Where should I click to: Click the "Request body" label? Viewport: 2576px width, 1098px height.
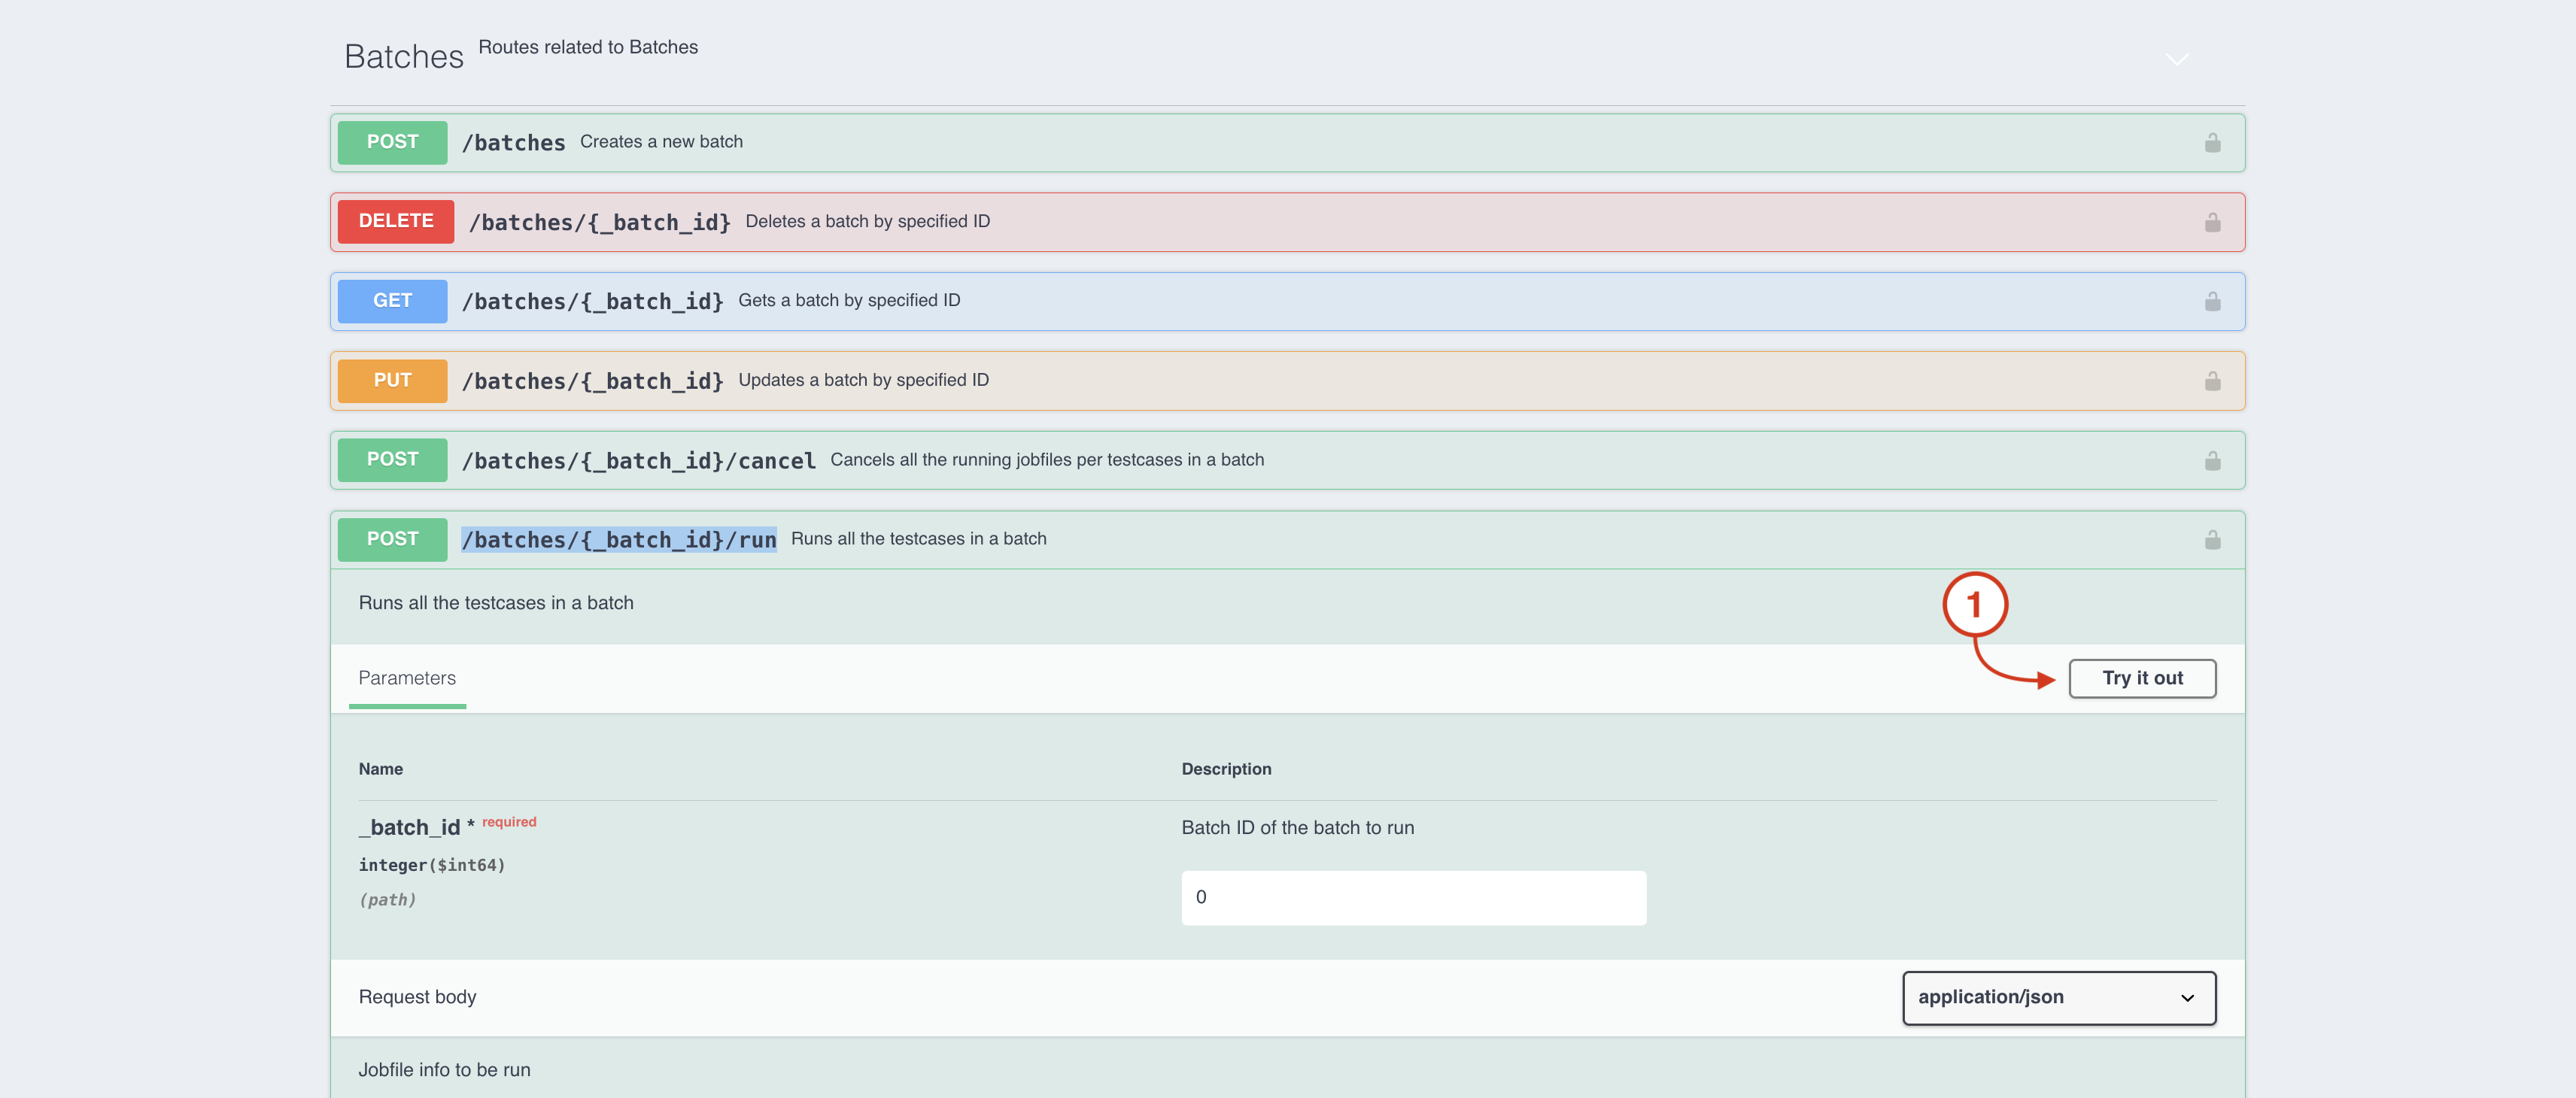tap(417, 997)
